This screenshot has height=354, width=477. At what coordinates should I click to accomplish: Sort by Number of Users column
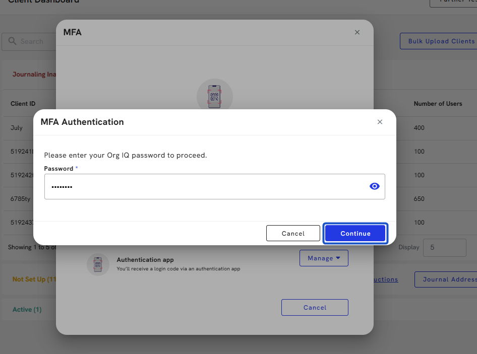(x=438, y=104)
